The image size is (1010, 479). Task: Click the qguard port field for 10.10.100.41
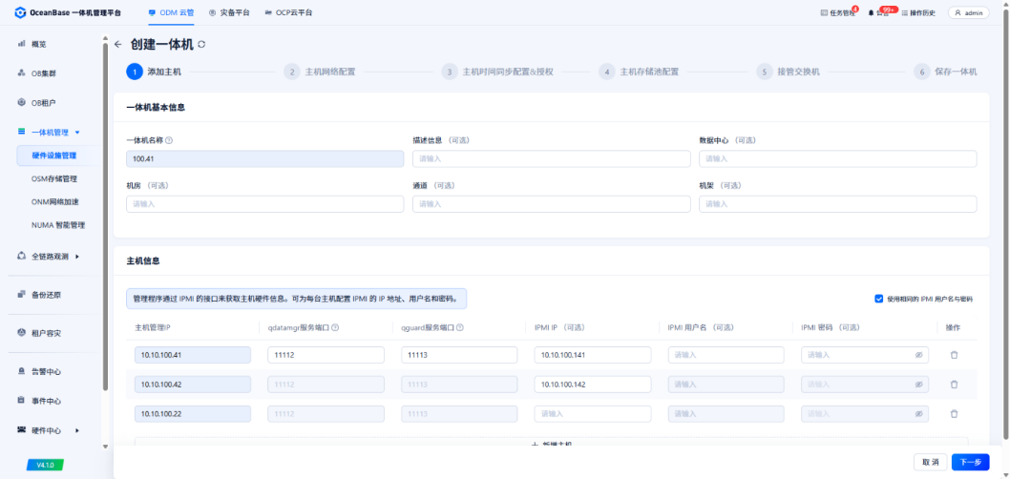tap(459, 355)
